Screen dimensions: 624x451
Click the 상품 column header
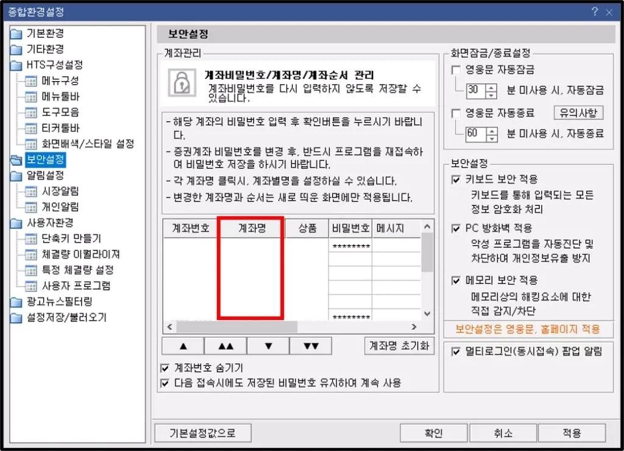click(x=307, y=228)
